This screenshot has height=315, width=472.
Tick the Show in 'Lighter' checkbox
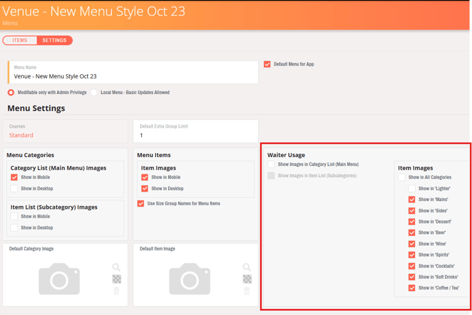tap(412, 189)
